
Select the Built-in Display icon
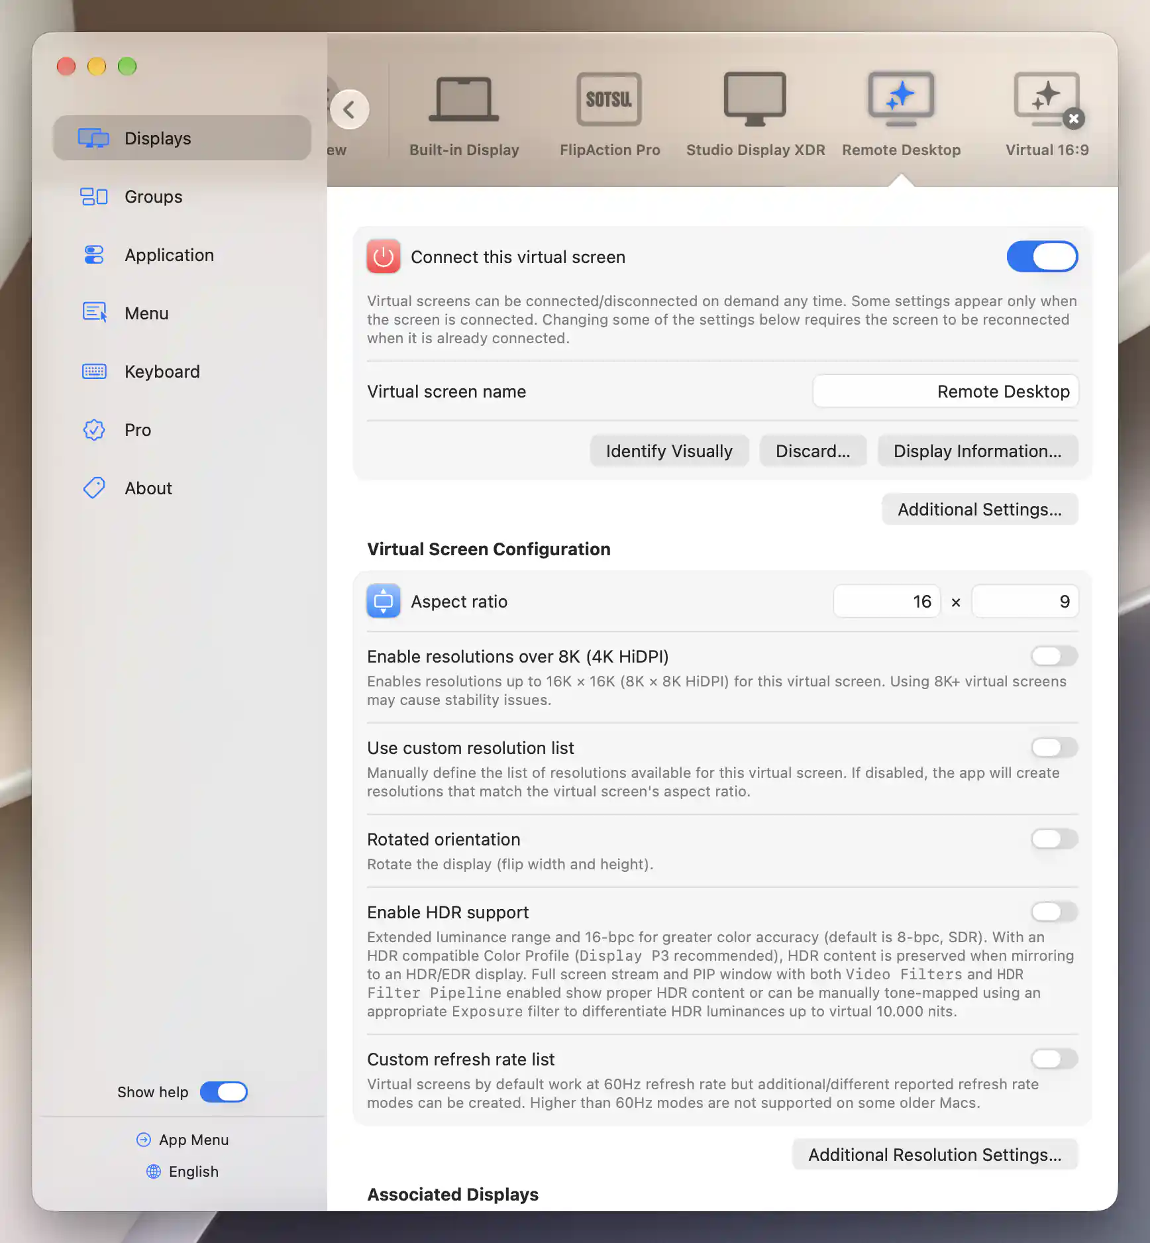tap(464, 99)
